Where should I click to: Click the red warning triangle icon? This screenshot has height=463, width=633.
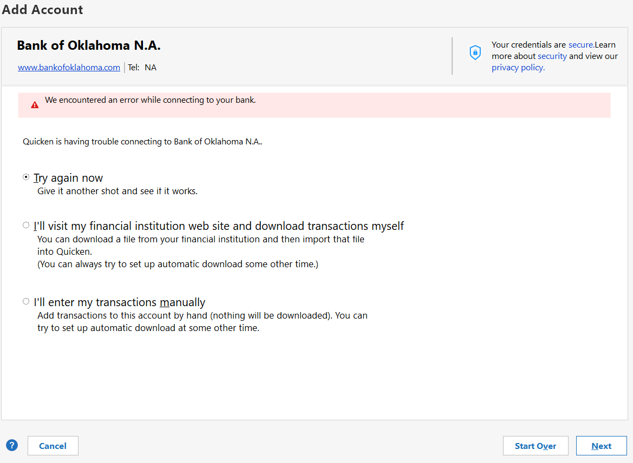click(x=35, y=105)
